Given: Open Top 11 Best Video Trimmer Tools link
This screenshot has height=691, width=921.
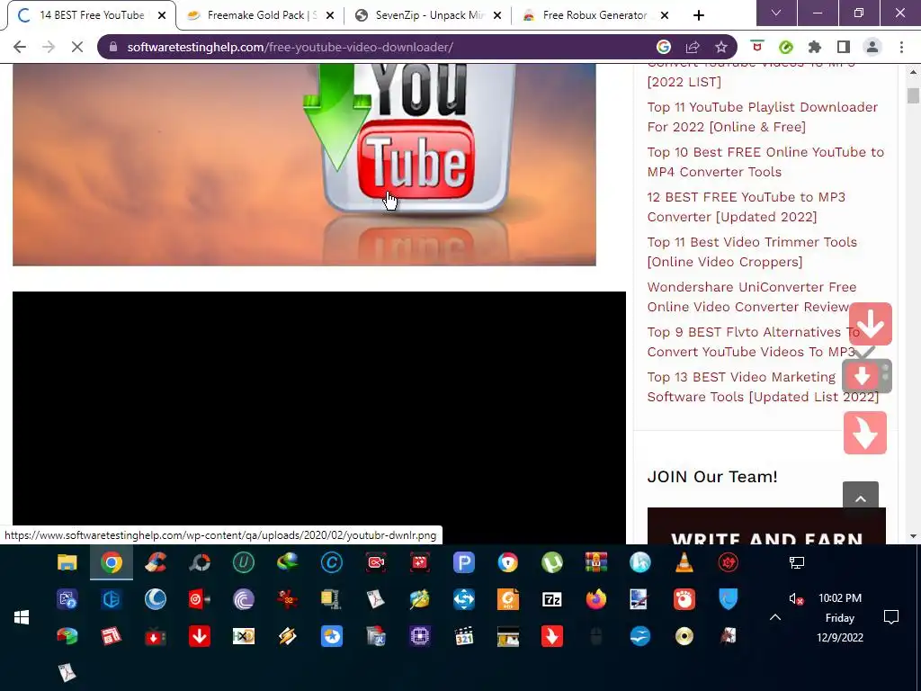Looking at the screenshot, I should click(x=752, y=252).
